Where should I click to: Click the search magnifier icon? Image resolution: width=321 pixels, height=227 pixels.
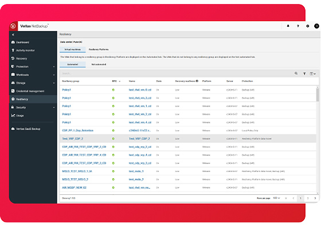click(x=296, y=73)
